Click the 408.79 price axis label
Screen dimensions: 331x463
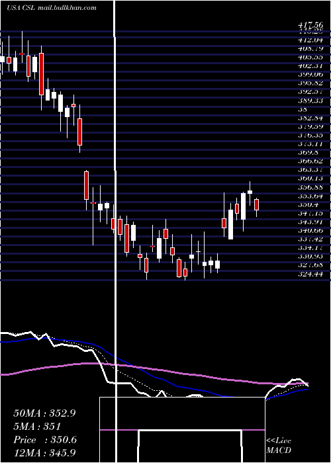tap(310, 48)
